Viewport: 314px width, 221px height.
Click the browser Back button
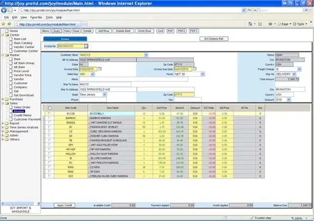coord(4,10)
